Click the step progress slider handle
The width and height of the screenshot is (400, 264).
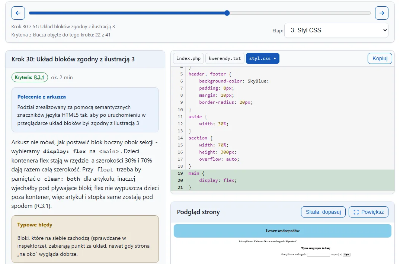227,13
